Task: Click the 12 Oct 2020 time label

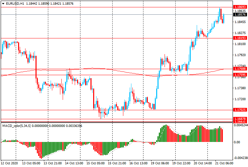Action: (x=9, y=163)
